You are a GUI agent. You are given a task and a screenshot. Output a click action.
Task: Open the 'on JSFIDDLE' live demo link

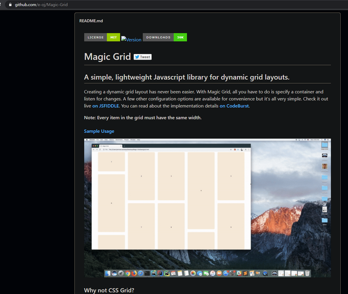coord(106,106)
